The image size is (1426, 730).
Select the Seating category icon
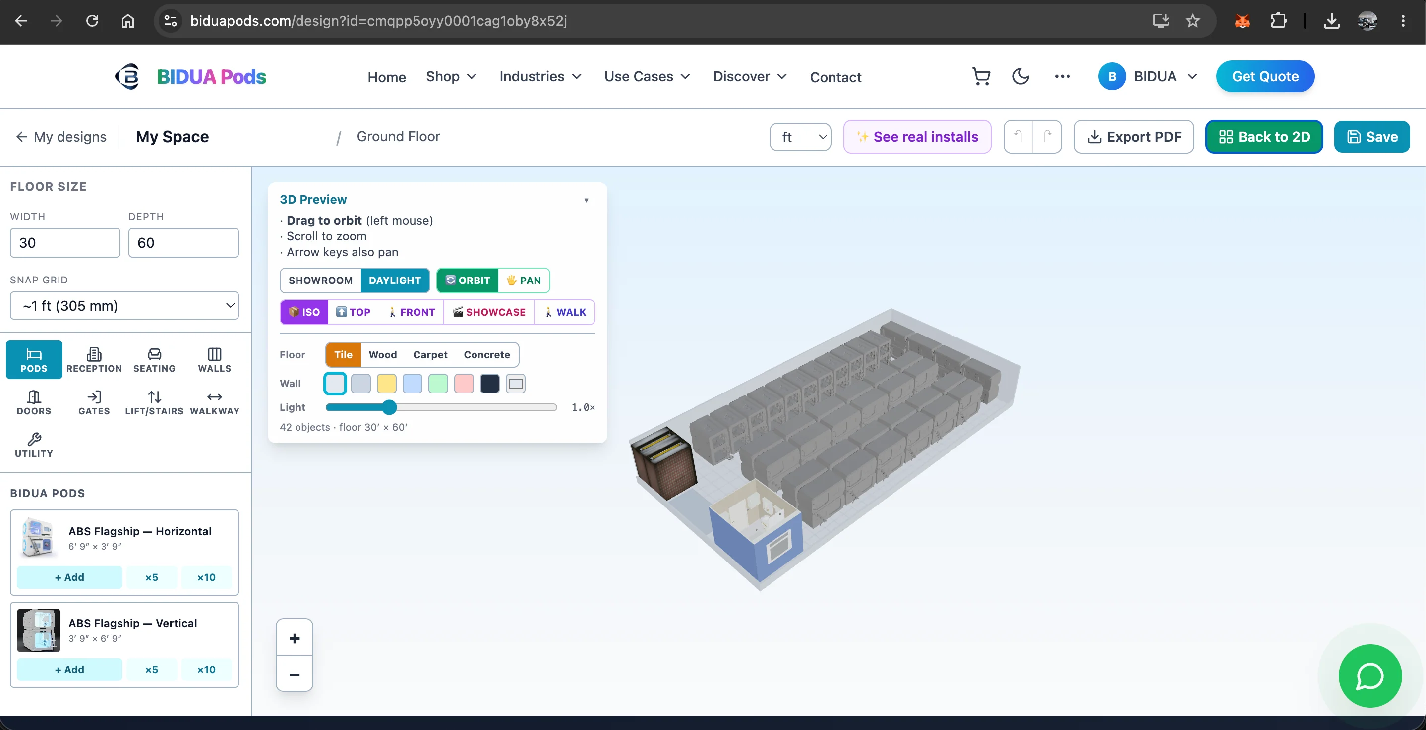154,360
